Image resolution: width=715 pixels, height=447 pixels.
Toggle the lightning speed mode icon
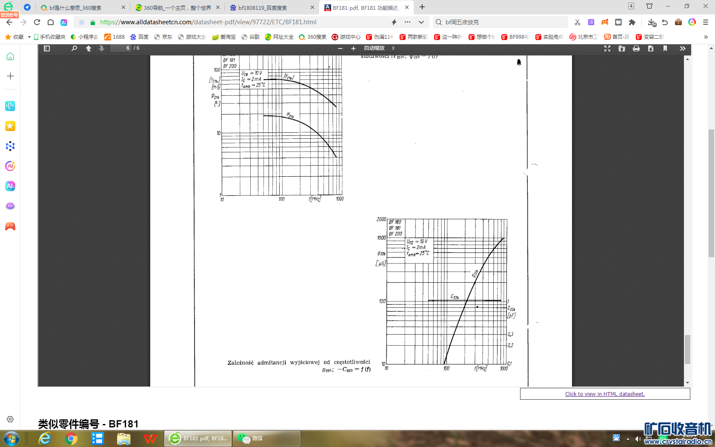click(x=394, y=22)
